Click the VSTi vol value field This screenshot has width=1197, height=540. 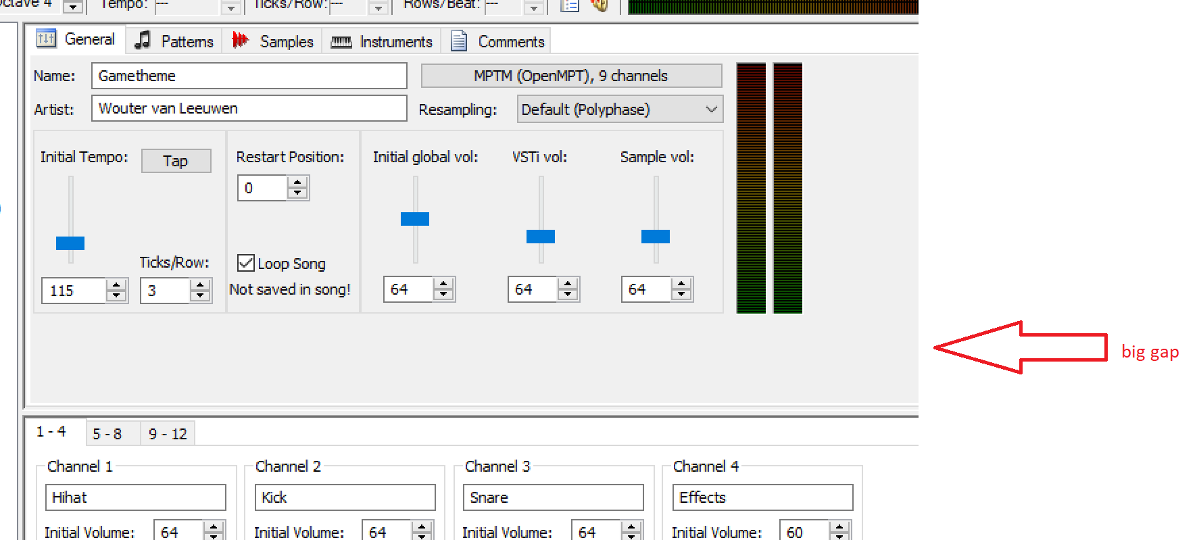[533, 289]
